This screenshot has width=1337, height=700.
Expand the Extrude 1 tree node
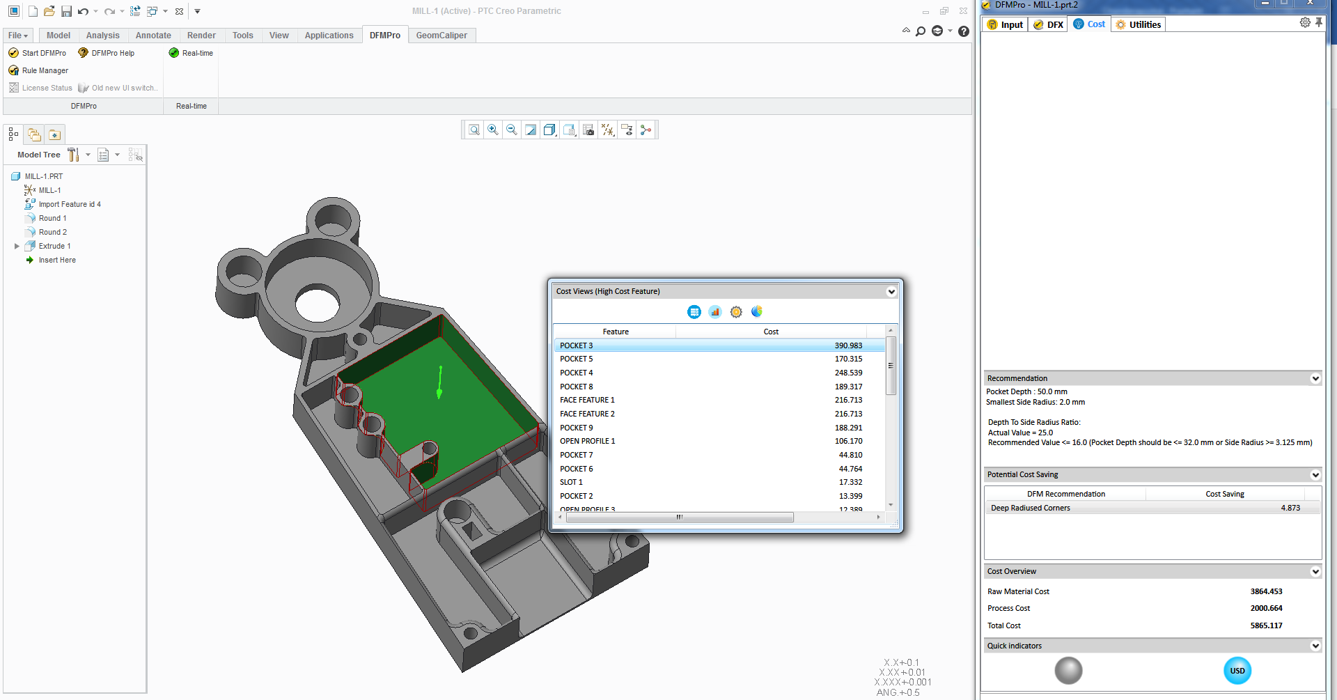[17, 246]
